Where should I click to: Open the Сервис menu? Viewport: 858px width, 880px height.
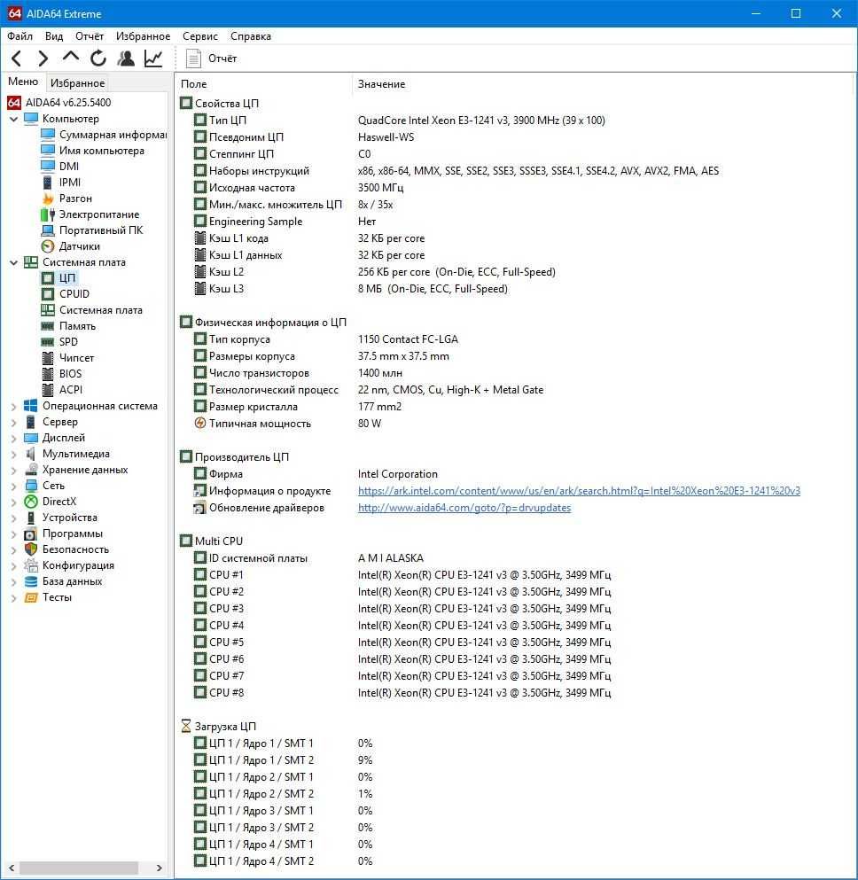click(199, 36)
